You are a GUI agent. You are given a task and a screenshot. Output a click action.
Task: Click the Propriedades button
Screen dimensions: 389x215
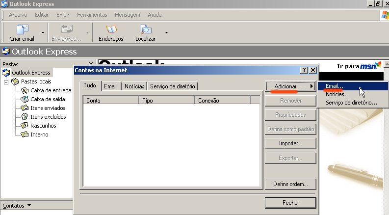tap(290, 115)
